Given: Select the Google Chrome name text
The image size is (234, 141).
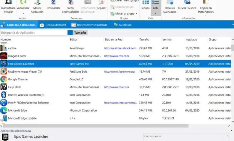Looking at the screenshot, I should coord(18,79).
